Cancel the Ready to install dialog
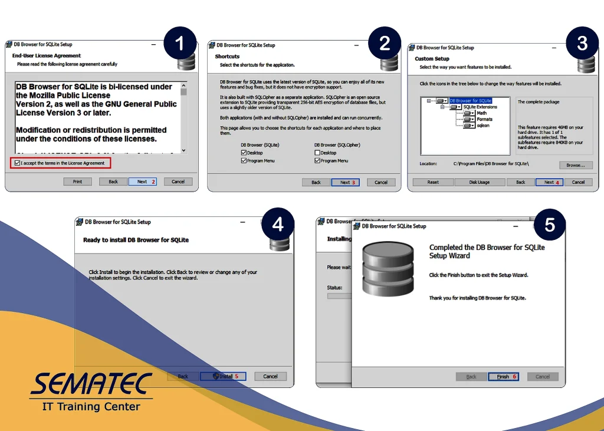604x431 pixels. point(270,376)
